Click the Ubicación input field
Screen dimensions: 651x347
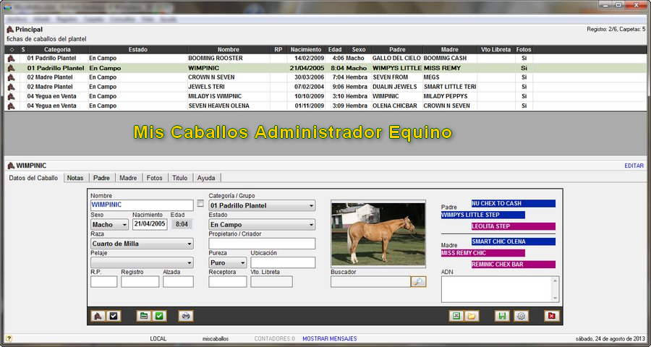tap(283, 262)
